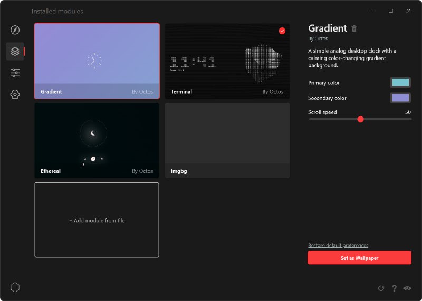Toggle preview with the eye icon

407,288
